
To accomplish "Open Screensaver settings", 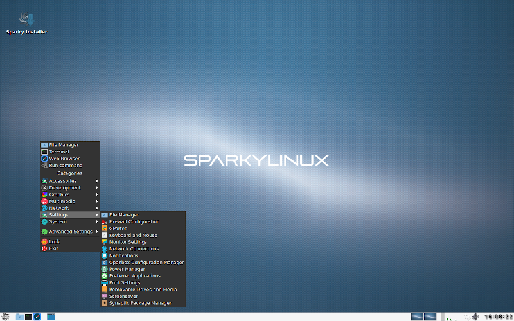I will (x=143, y=297).
